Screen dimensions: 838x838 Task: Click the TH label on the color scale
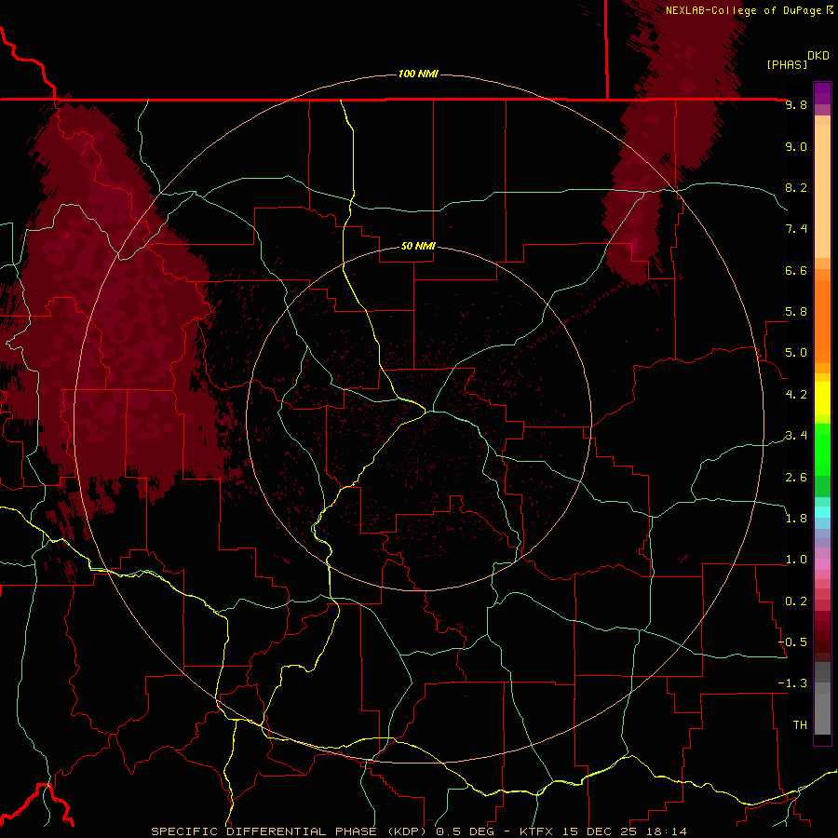[x=800, y=725]
